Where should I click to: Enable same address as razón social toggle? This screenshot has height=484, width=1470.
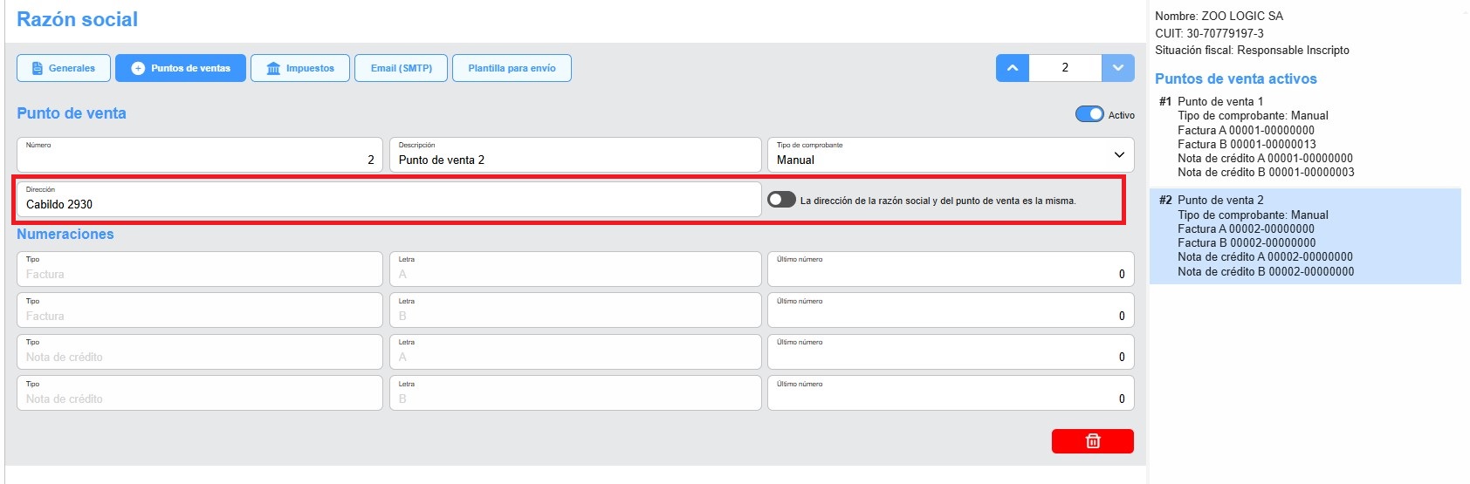point(781,200)
